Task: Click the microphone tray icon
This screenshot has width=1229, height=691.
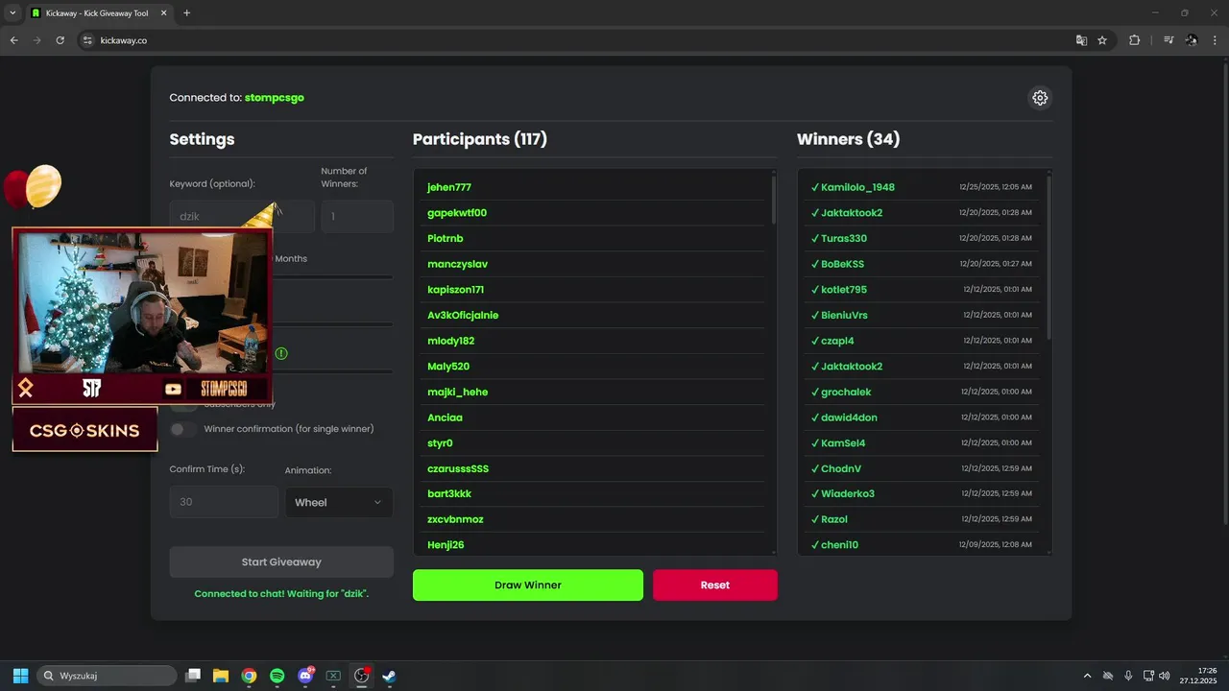Action: pyautogui.click(x=1128, y=676)
